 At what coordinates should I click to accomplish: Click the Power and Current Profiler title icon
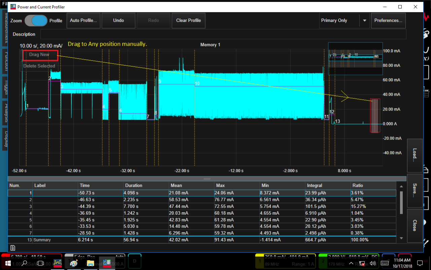[x=13, y=7]
